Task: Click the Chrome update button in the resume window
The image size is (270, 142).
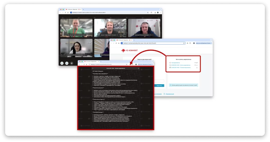Action: coord(145,64)
